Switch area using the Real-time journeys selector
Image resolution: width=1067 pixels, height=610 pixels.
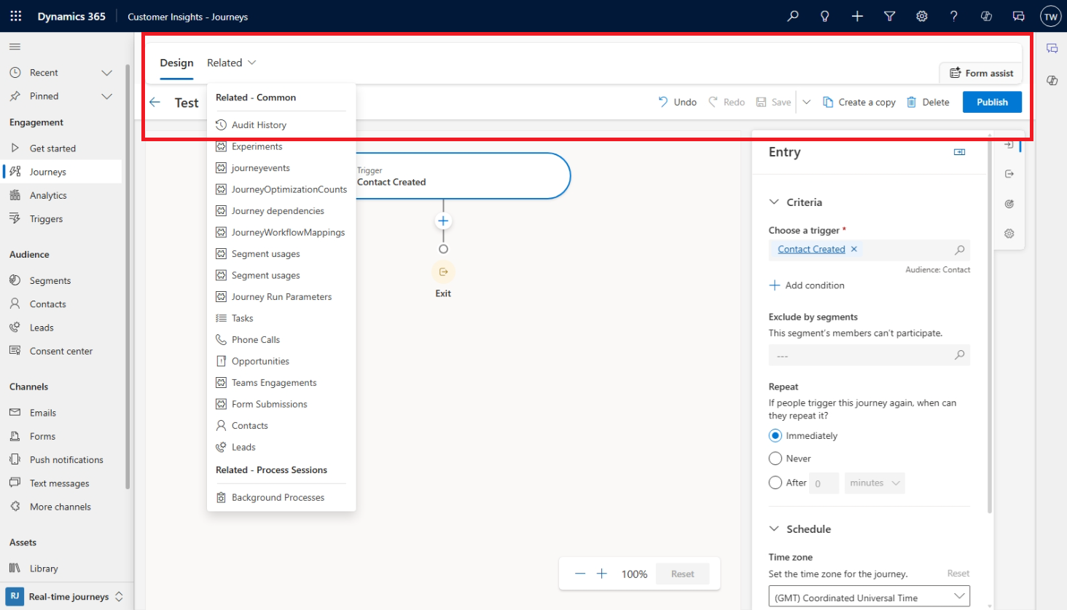pyautogui.click(x=66, y=596)
